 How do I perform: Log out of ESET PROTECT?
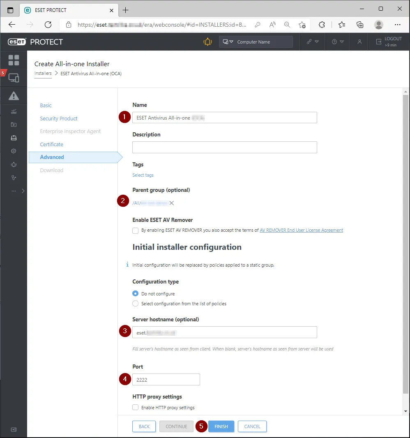click(389, 41)
